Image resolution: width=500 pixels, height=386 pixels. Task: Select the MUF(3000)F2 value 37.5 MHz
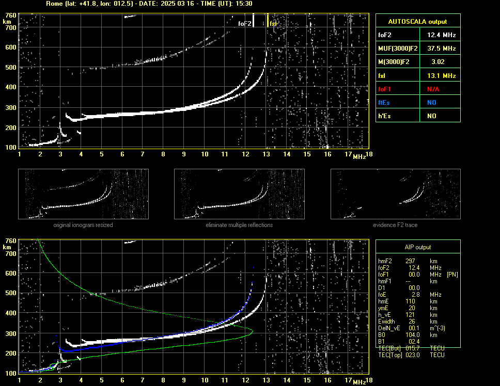[441, 49]
